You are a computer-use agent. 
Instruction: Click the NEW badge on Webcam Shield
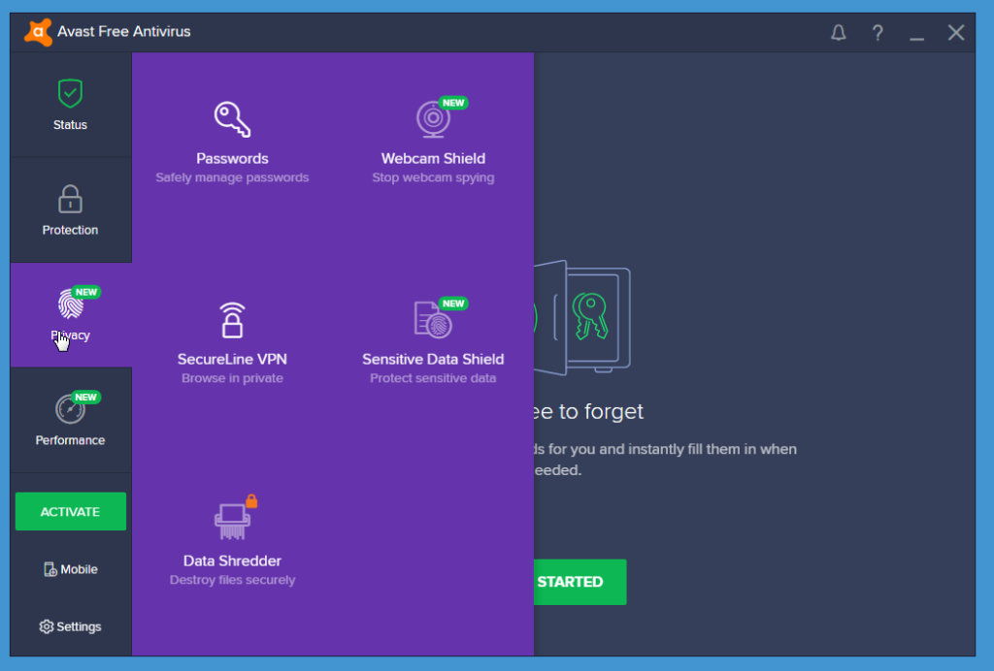(453, 103)
